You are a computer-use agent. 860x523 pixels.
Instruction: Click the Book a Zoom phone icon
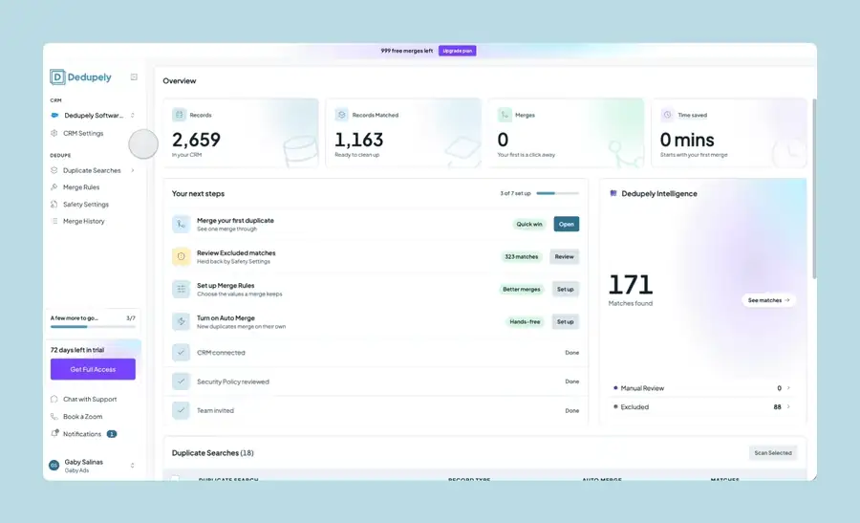[54, 417]
